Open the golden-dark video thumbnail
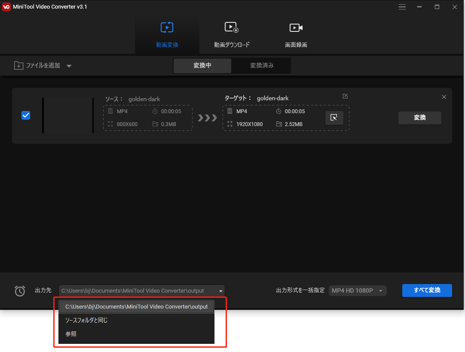This screenshot has height=352, width=465. tap(68, 116)
